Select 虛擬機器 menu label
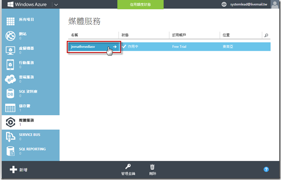Image resolution: width=281 pixels, height=180 pixels. pos(27,48)
